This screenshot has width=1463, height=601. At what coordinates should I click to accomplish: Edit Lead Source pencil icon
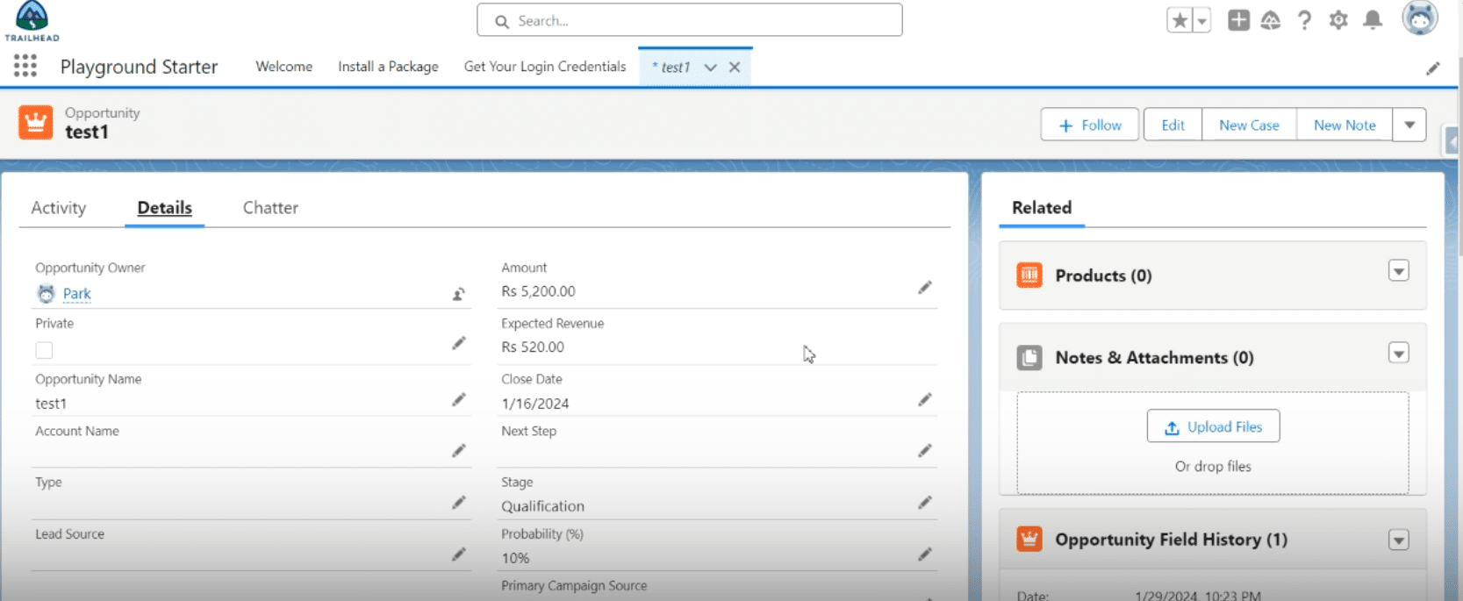pos(458,554)
